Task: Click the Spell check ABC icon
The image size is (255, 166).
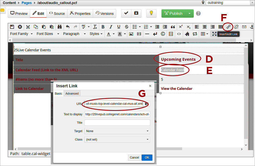Action: click(x=84, y=27)
